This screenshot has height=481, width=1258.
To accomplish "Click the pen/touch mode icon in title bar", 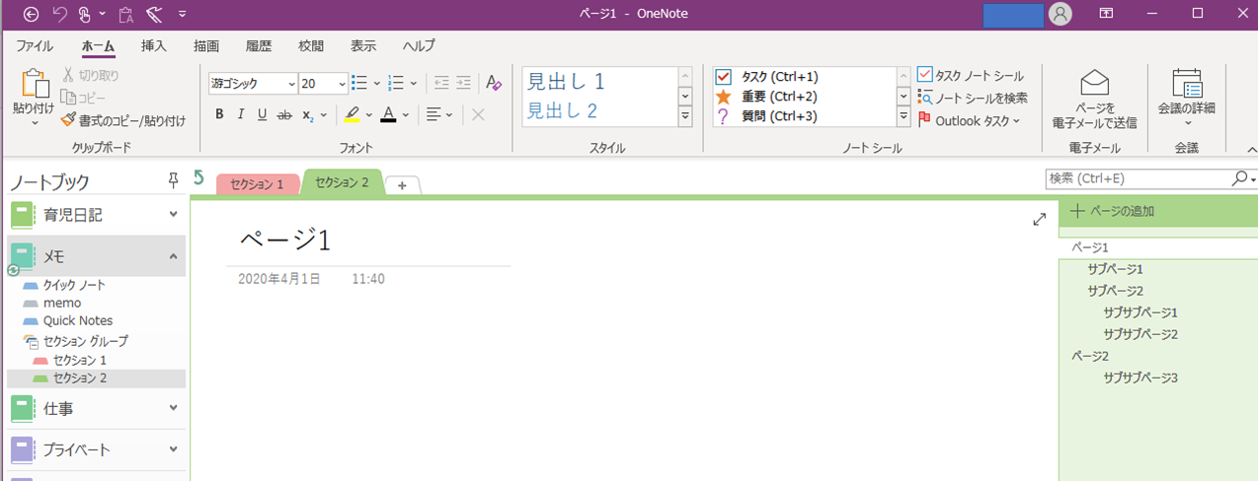I will click(86, 14).
